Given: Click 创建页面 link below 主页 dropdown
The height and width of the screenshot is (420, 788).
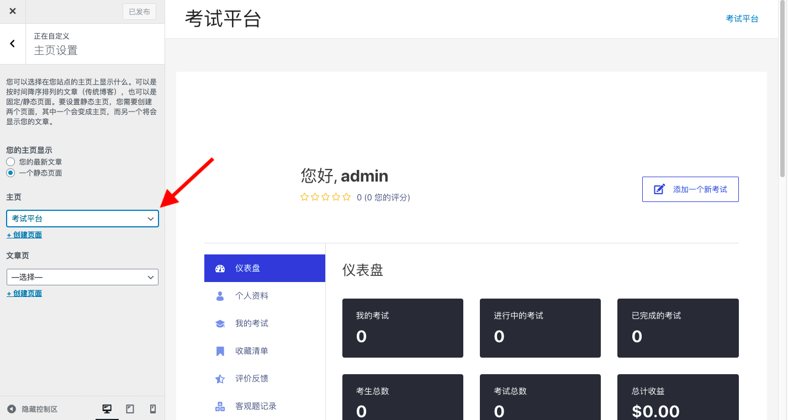Looking at the screenshot, I should point(24,235).
